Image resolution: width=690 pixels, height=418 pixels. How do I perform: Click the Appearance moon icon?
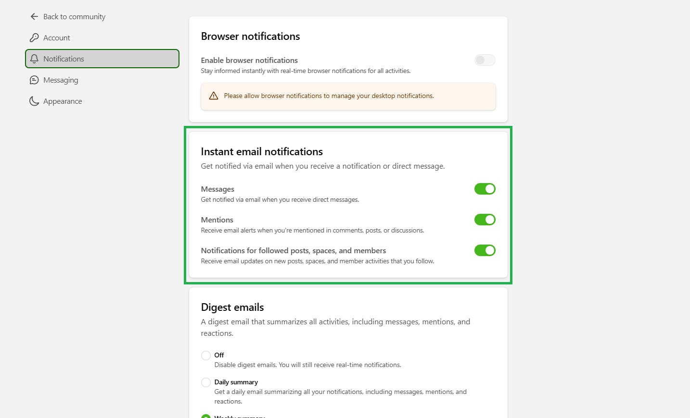(34, 101)
